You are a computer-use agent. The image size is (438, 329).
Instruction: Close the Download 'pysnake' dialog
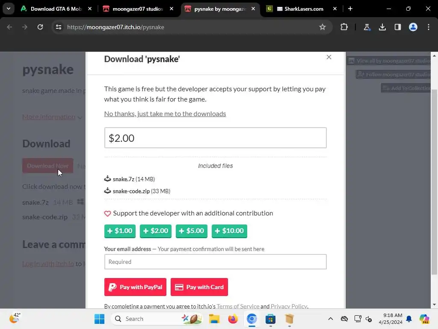329,57
